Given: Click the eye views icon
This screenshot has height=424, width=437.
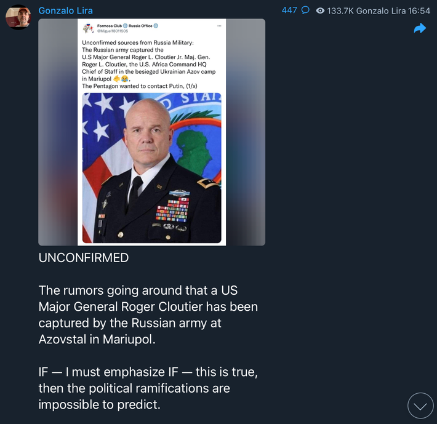Looking at the screenshot, I should (320, 10).
